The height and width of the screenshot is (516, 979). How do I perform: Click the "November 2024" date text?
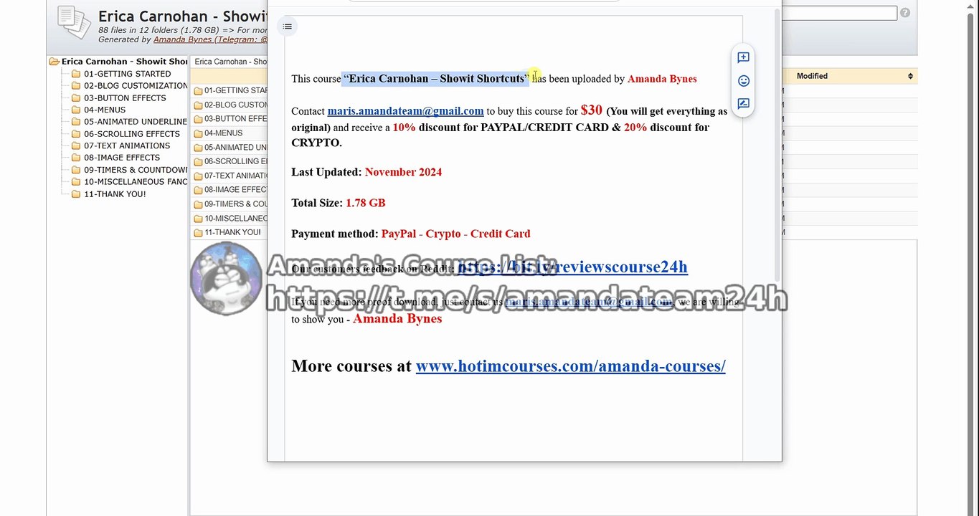coord(403,172)
